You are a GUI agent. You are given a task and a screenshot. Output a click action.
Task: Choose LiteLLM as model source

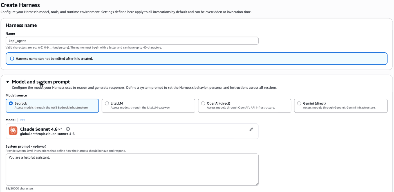(148, 106)
